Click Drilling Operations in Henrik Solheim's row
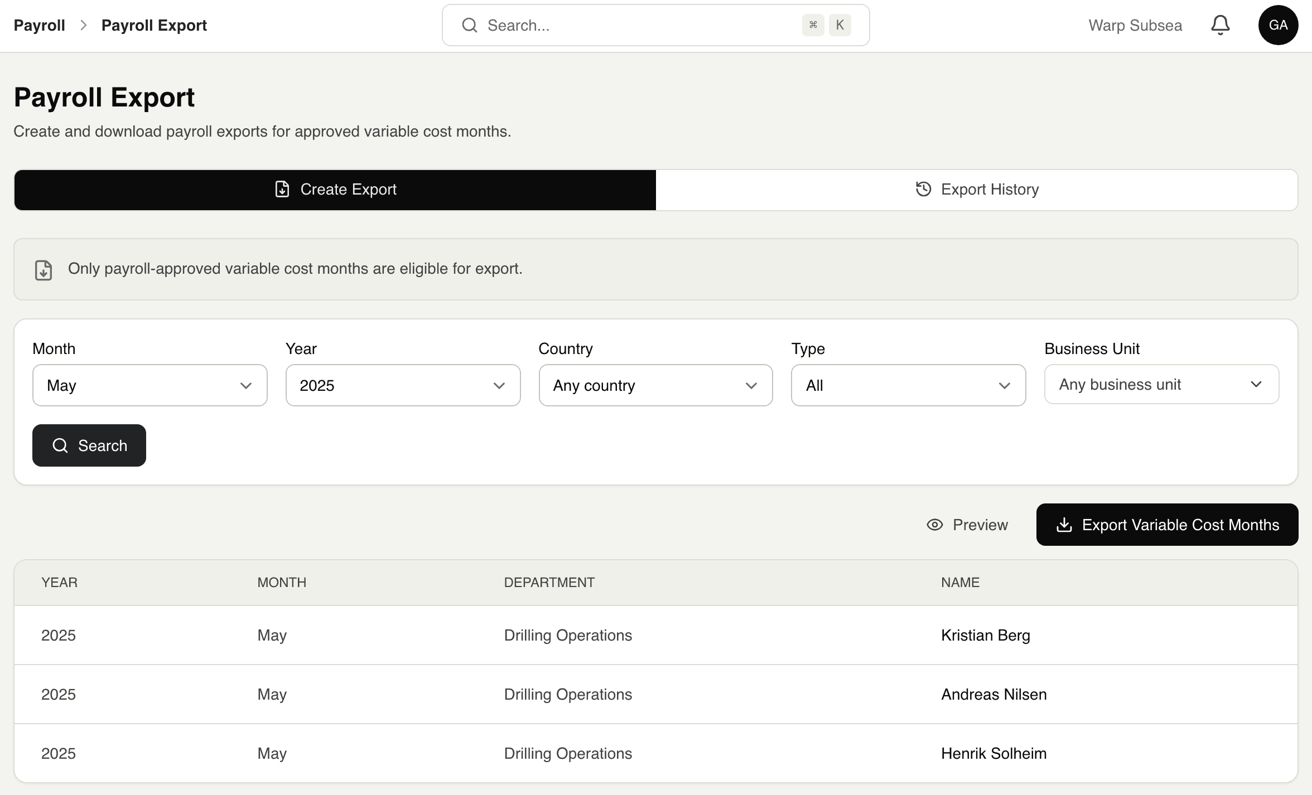The image size is (1312, 795). (x=568, y=754)
